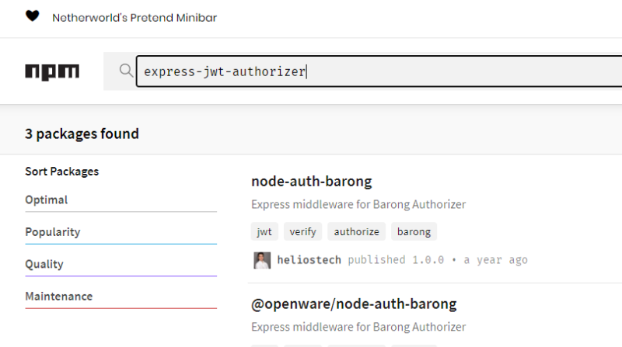This screenshot has height=347, width=622.
Task: Open the npm logo home link
Action: tap(52, 71)
